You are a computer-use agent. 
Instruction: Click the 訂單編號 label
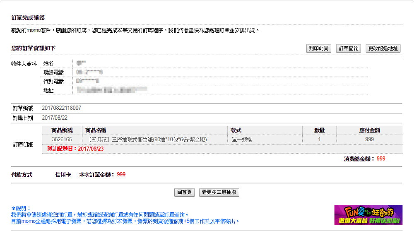(23, 108)
